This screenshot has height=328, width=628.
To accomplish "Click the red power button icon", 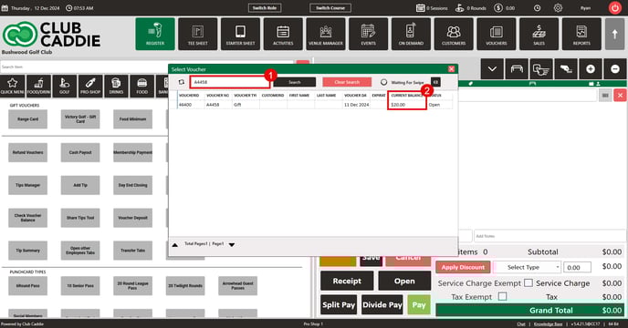I will [x=615, y=7].
